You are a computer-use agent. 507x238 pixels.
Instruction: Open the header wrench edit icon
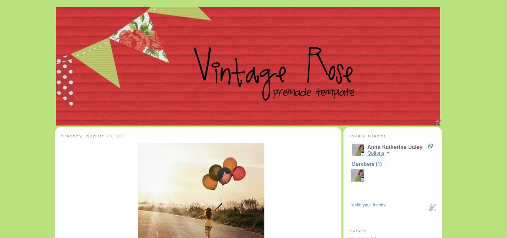pyautogui.click(x=438, y=122)
